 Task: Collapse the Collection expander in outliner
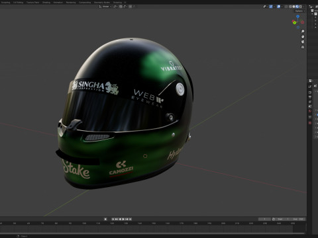[313, 14]
